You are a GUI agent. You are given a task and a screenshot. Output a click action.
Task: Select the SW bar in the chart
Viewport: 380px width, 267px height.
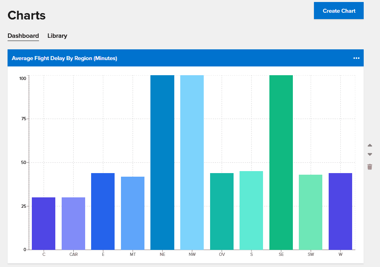pyautogui.click(x=311, y=211)
